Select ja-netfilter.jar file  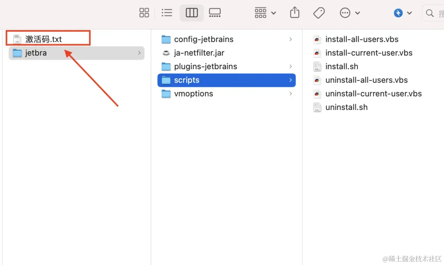tap(199, 53)
